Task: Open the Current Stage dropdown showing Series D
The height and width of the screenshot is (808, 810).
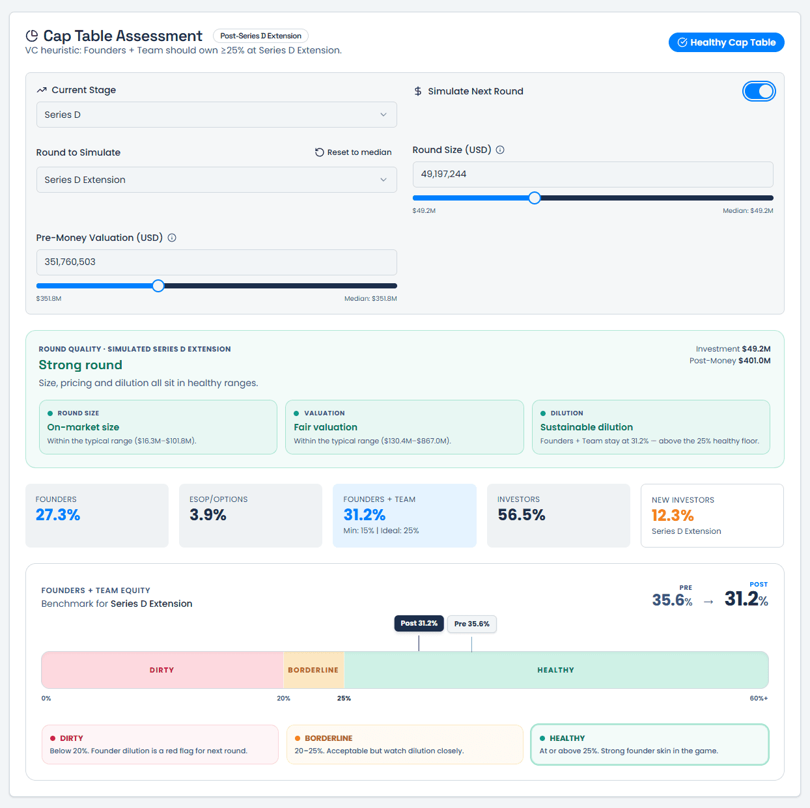Action: pyautogui.click(x=216, y=115)
